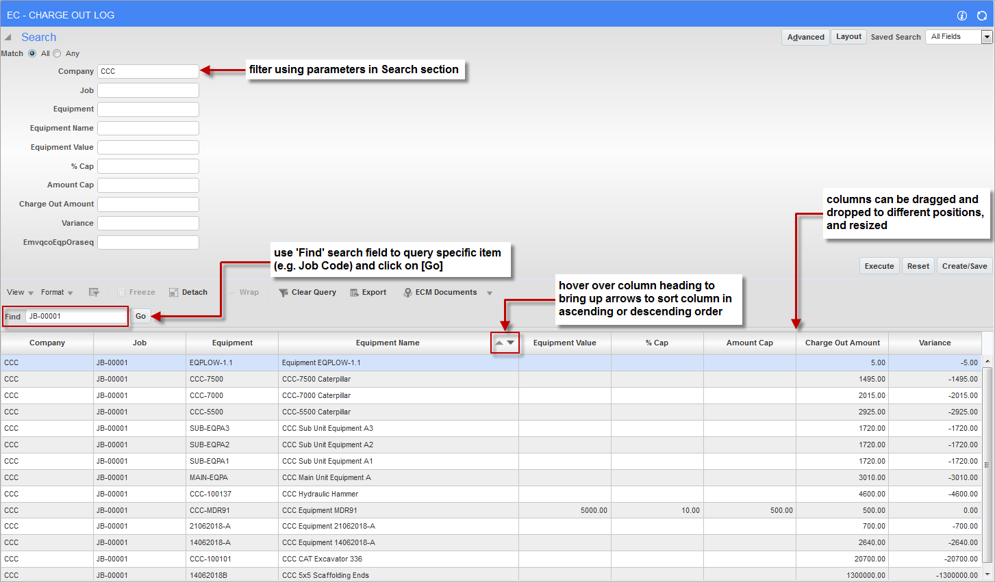Open the View menu
Screen dimensions: 995x582
click(20, 293)
